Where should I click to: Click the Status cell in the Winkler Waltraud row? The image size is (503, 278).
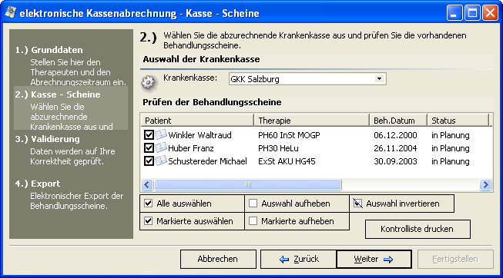[x=451, y=135]
